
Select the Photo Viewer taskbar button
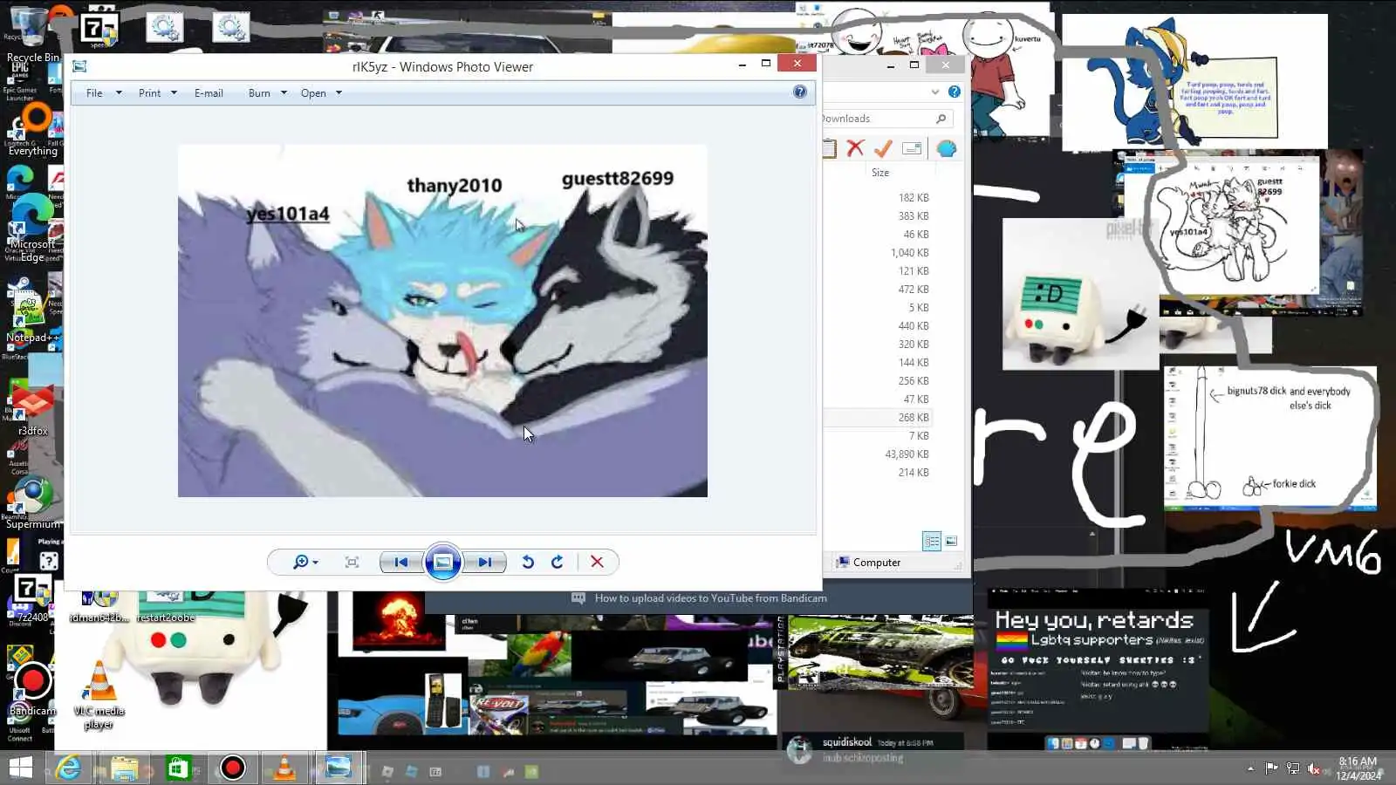[x=338, y=768]
